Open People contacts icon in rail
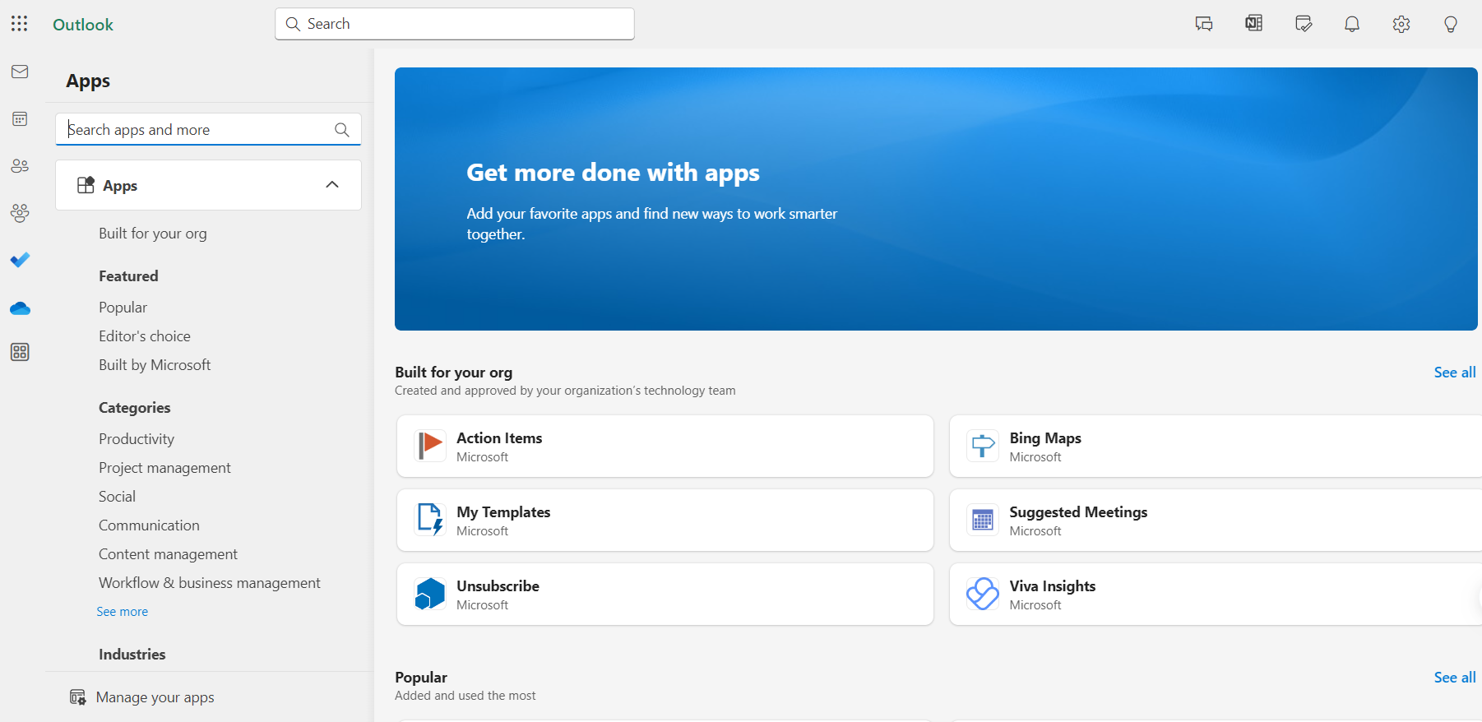The height and width of the screenshot is (722, 1482). pos(20,166)
